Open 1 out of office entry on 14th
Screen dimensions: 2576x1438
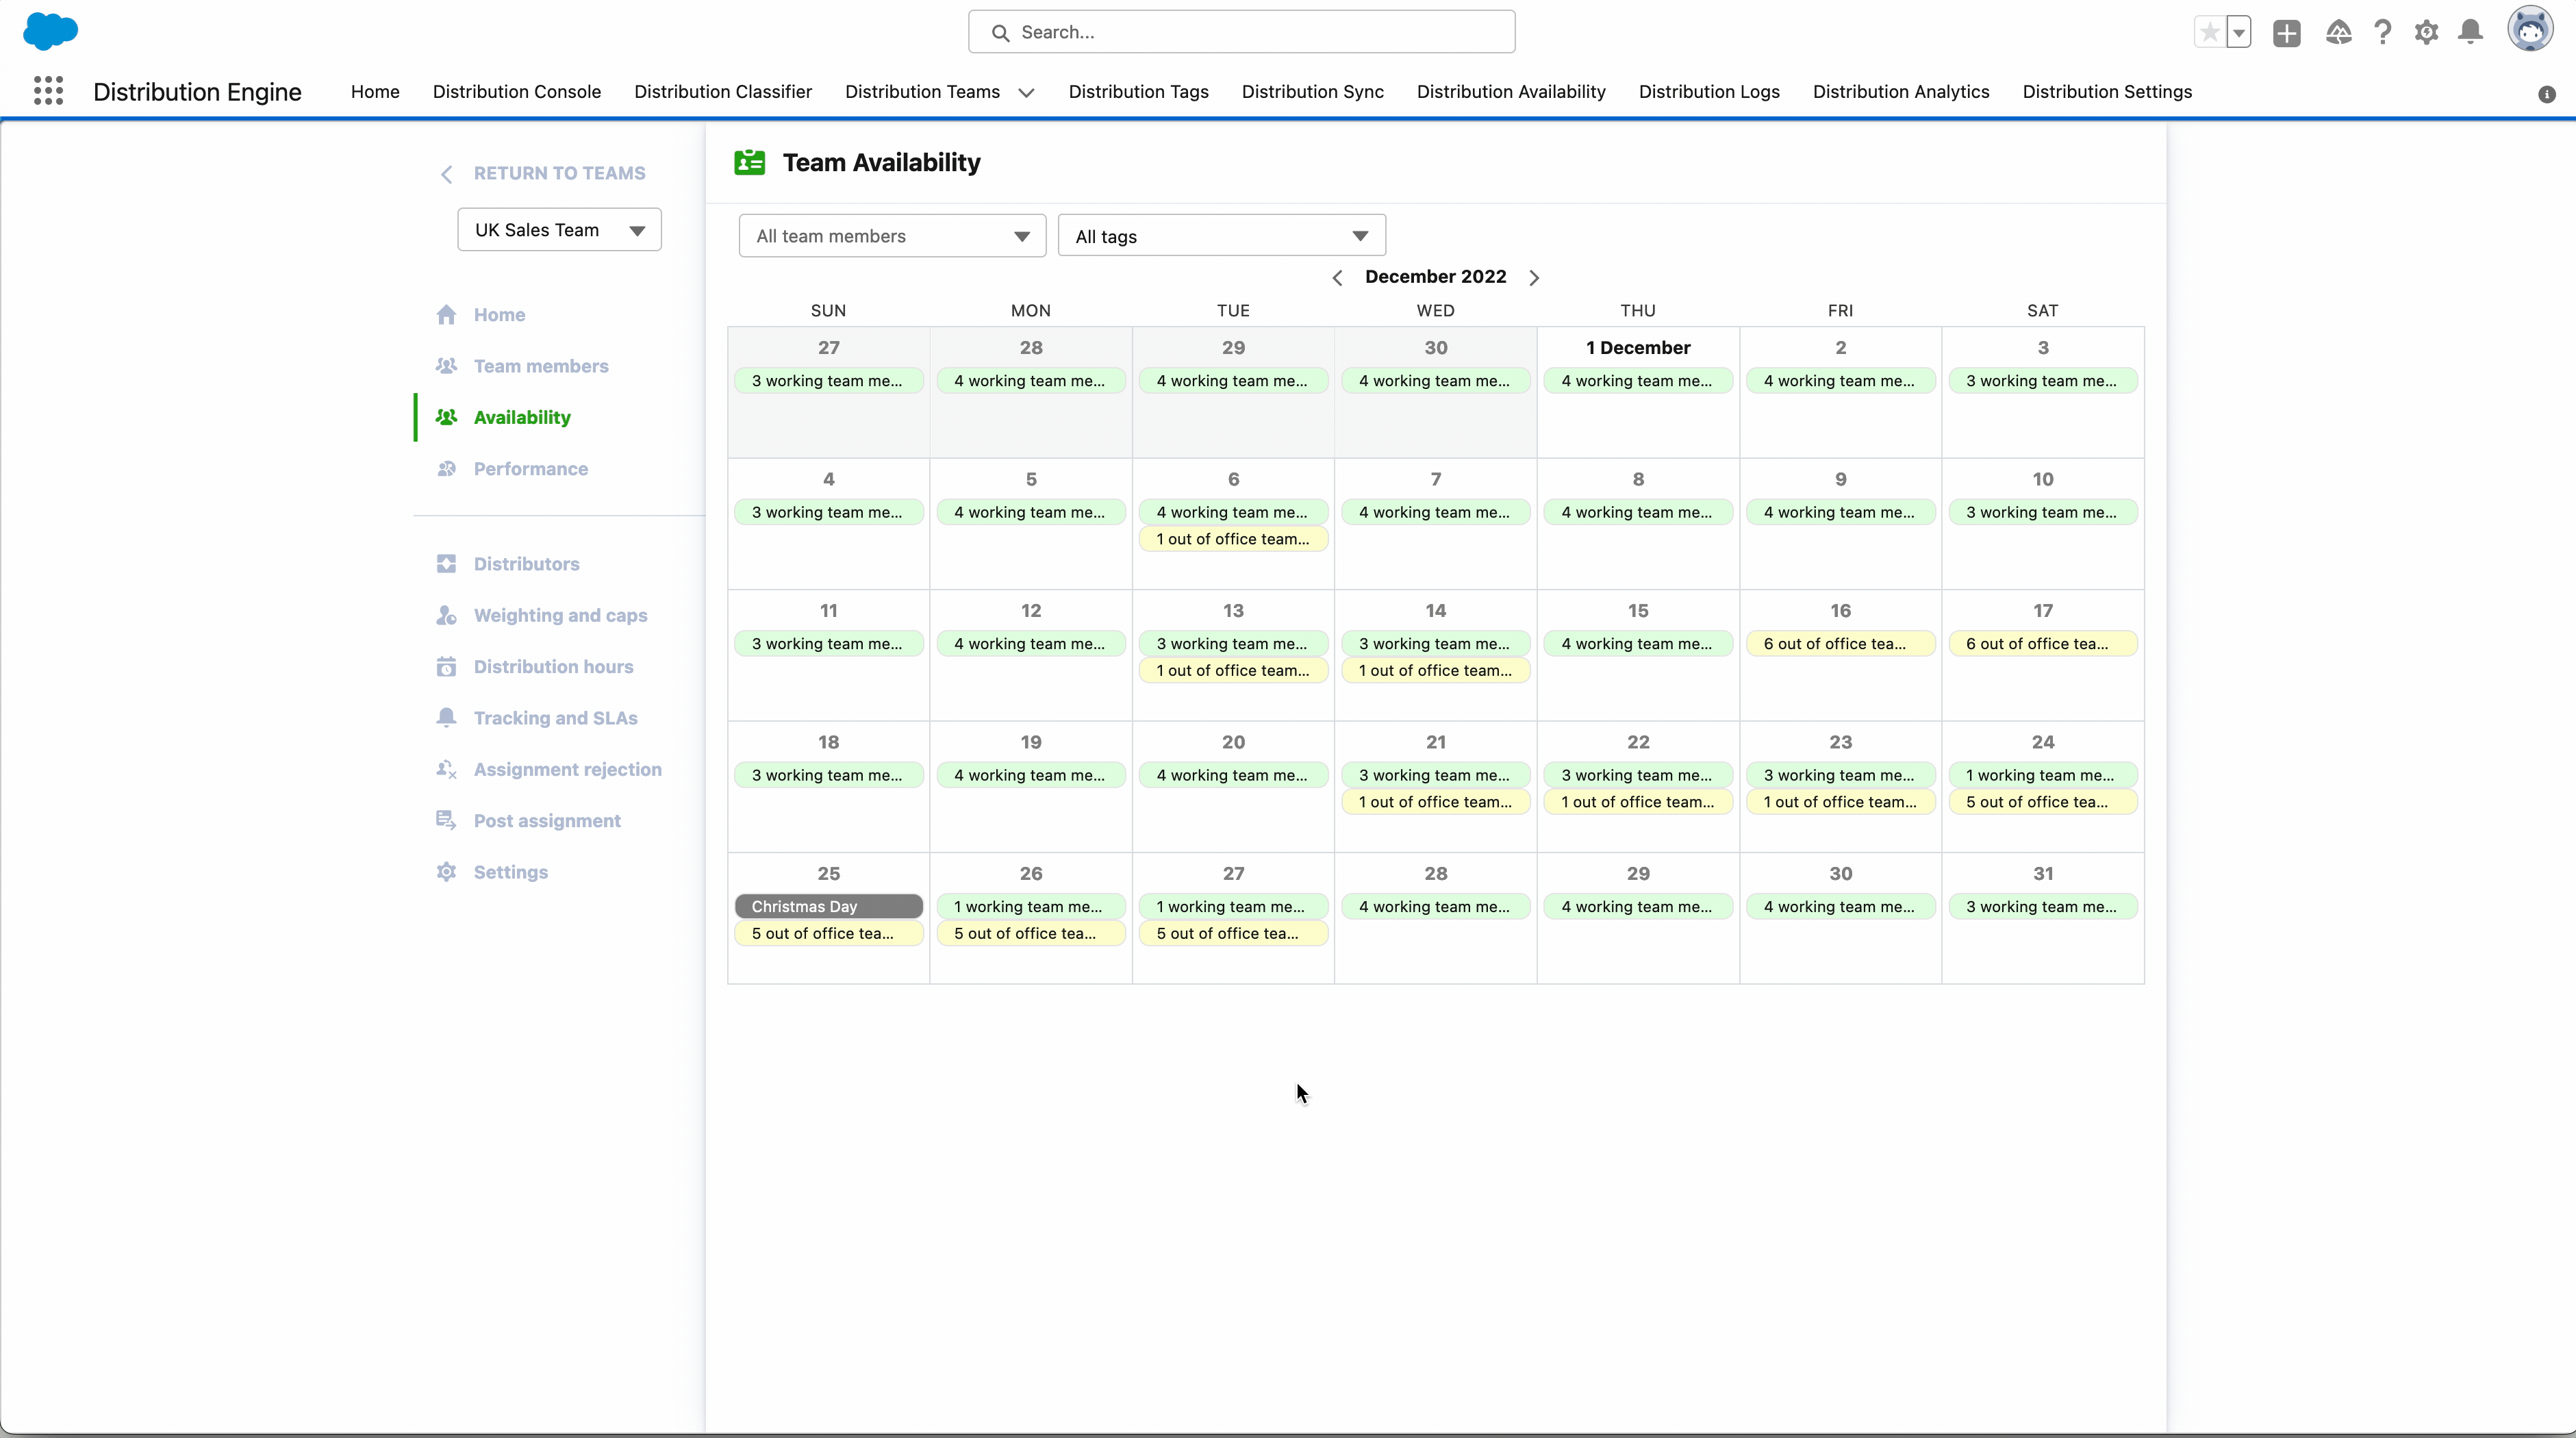[1435, 670]
